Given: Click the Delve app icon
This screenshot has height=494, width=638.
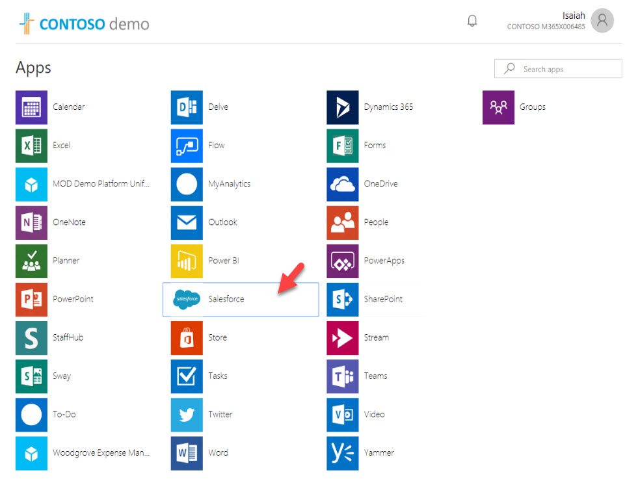Looking at the screenshot, I should (187, 107).
